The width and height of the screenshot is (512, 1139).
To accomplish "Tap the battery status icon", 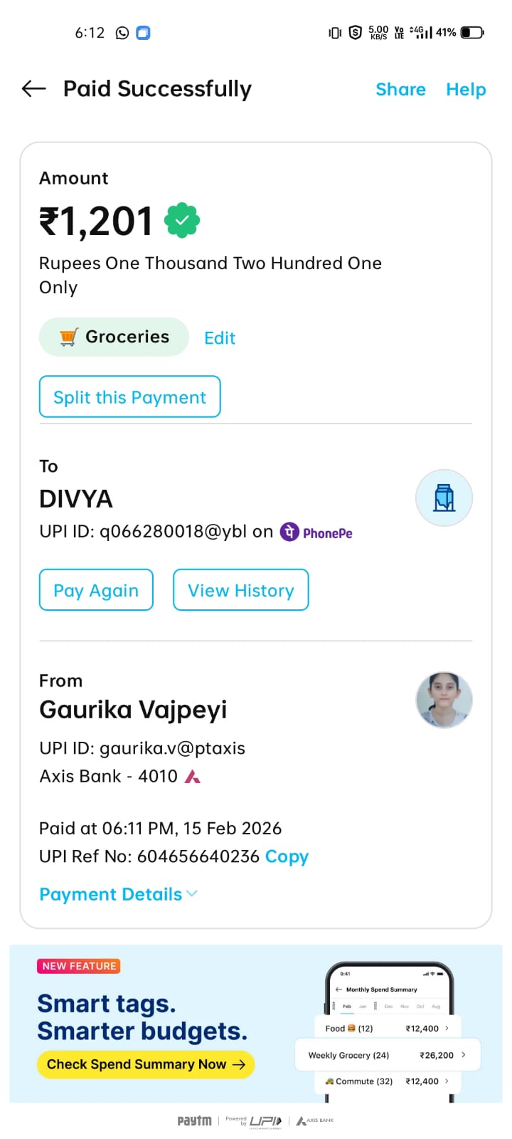I will pyautogui.click(x=472, y=33).
